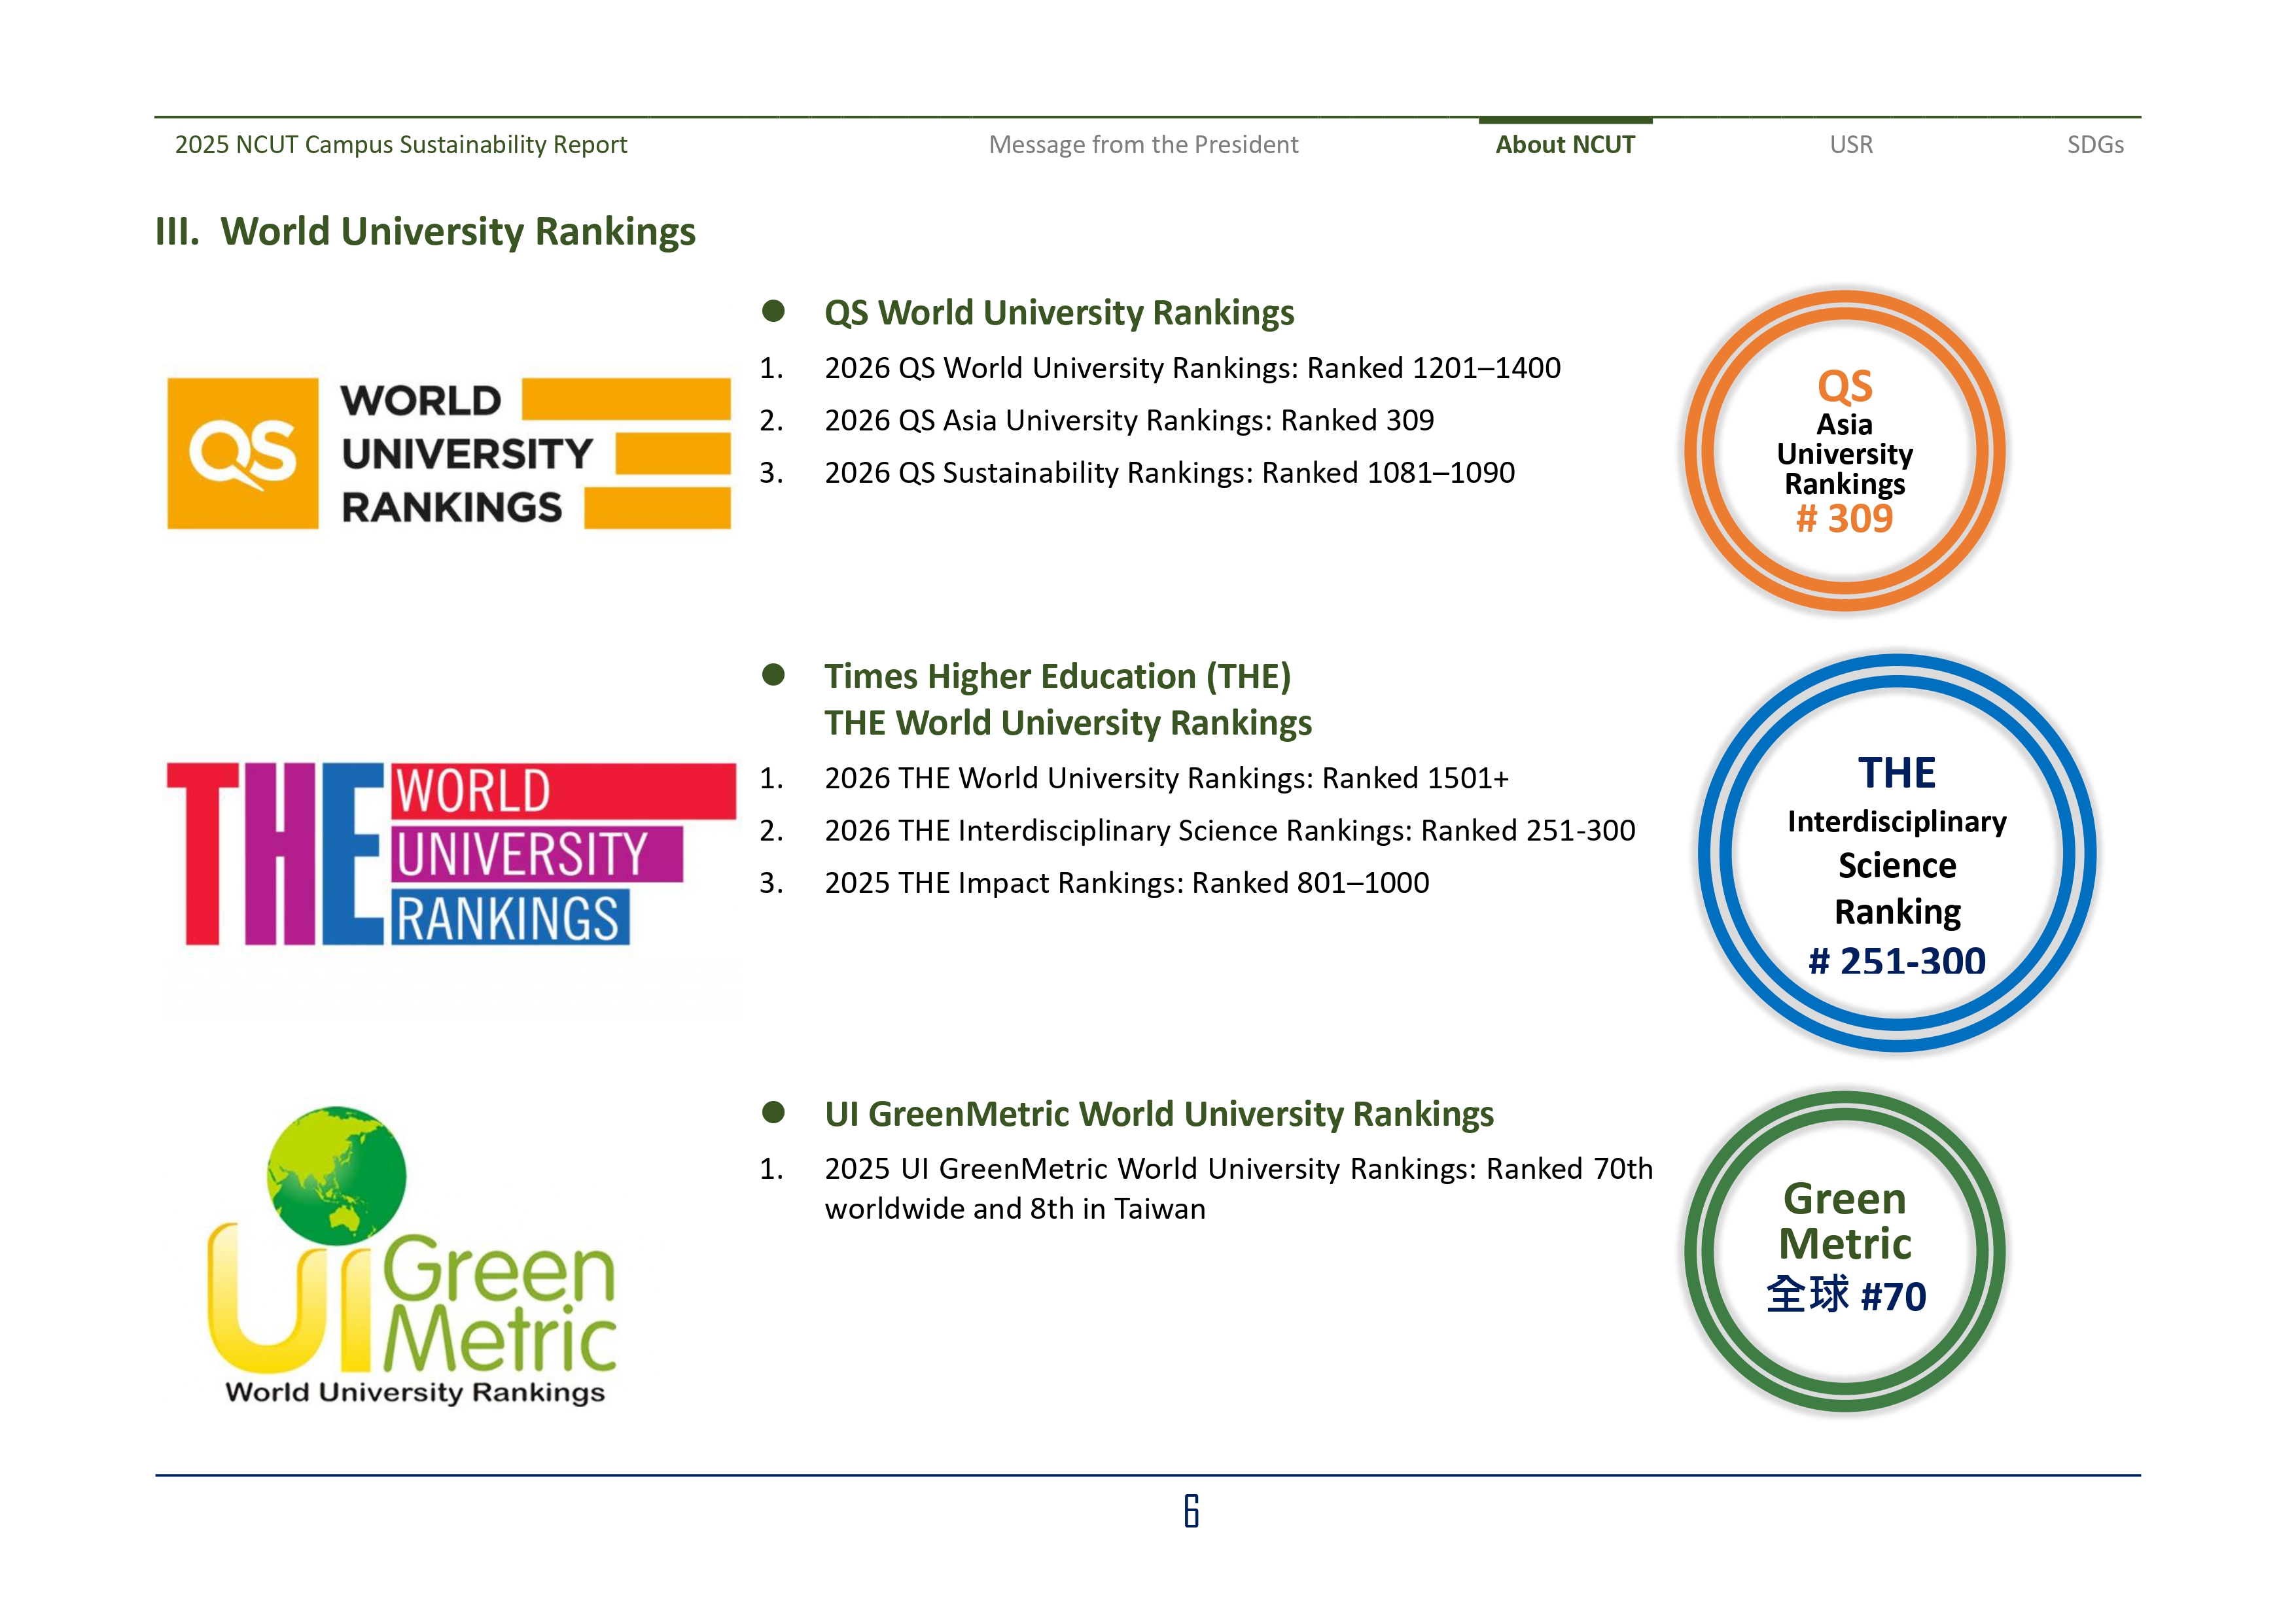The width and height of the screenshot is (2296, 1623).
Task: Click the blue THE Interdisciplinary Science badge
Action: click(1897, 853)
